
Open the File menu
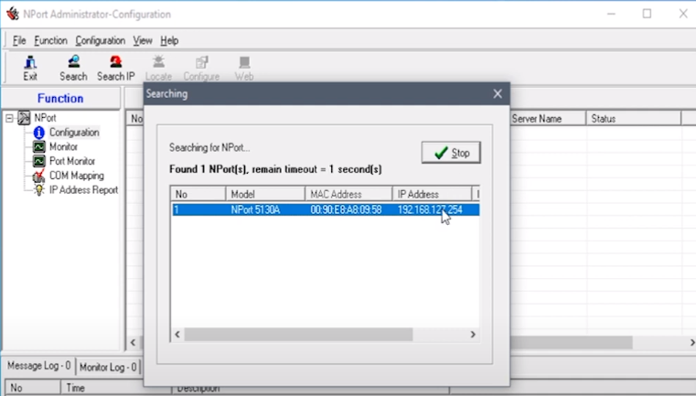coord(19,40)
